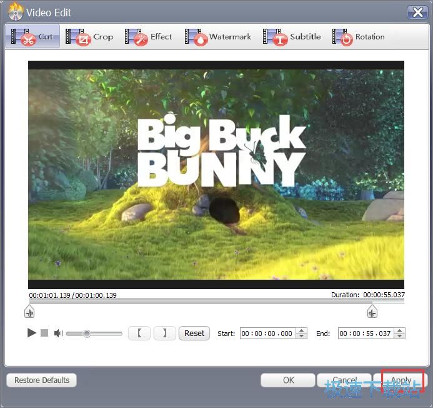Set start point with left bracket button

(x=139, y=333)
